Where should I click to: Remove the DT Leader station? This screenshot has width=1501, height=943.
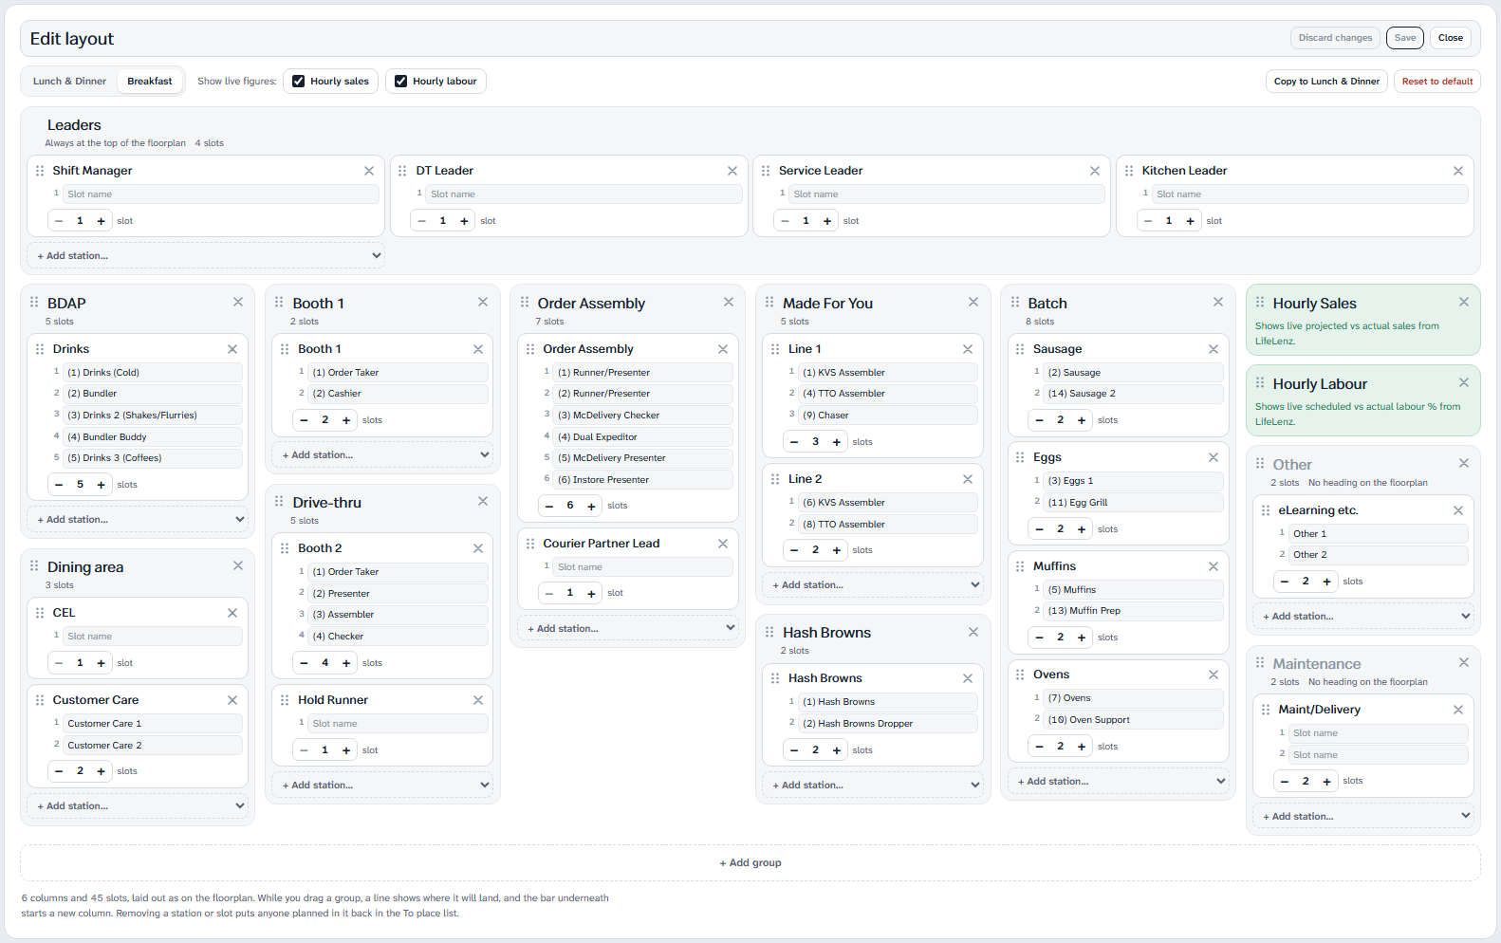732,171
